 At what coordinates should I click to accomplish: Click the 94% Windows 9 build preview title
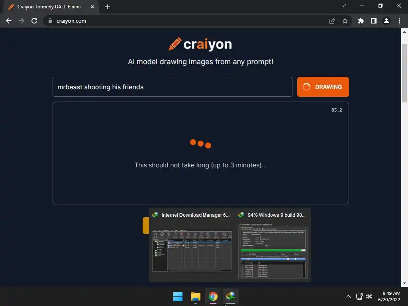click(x=277, y=215)
